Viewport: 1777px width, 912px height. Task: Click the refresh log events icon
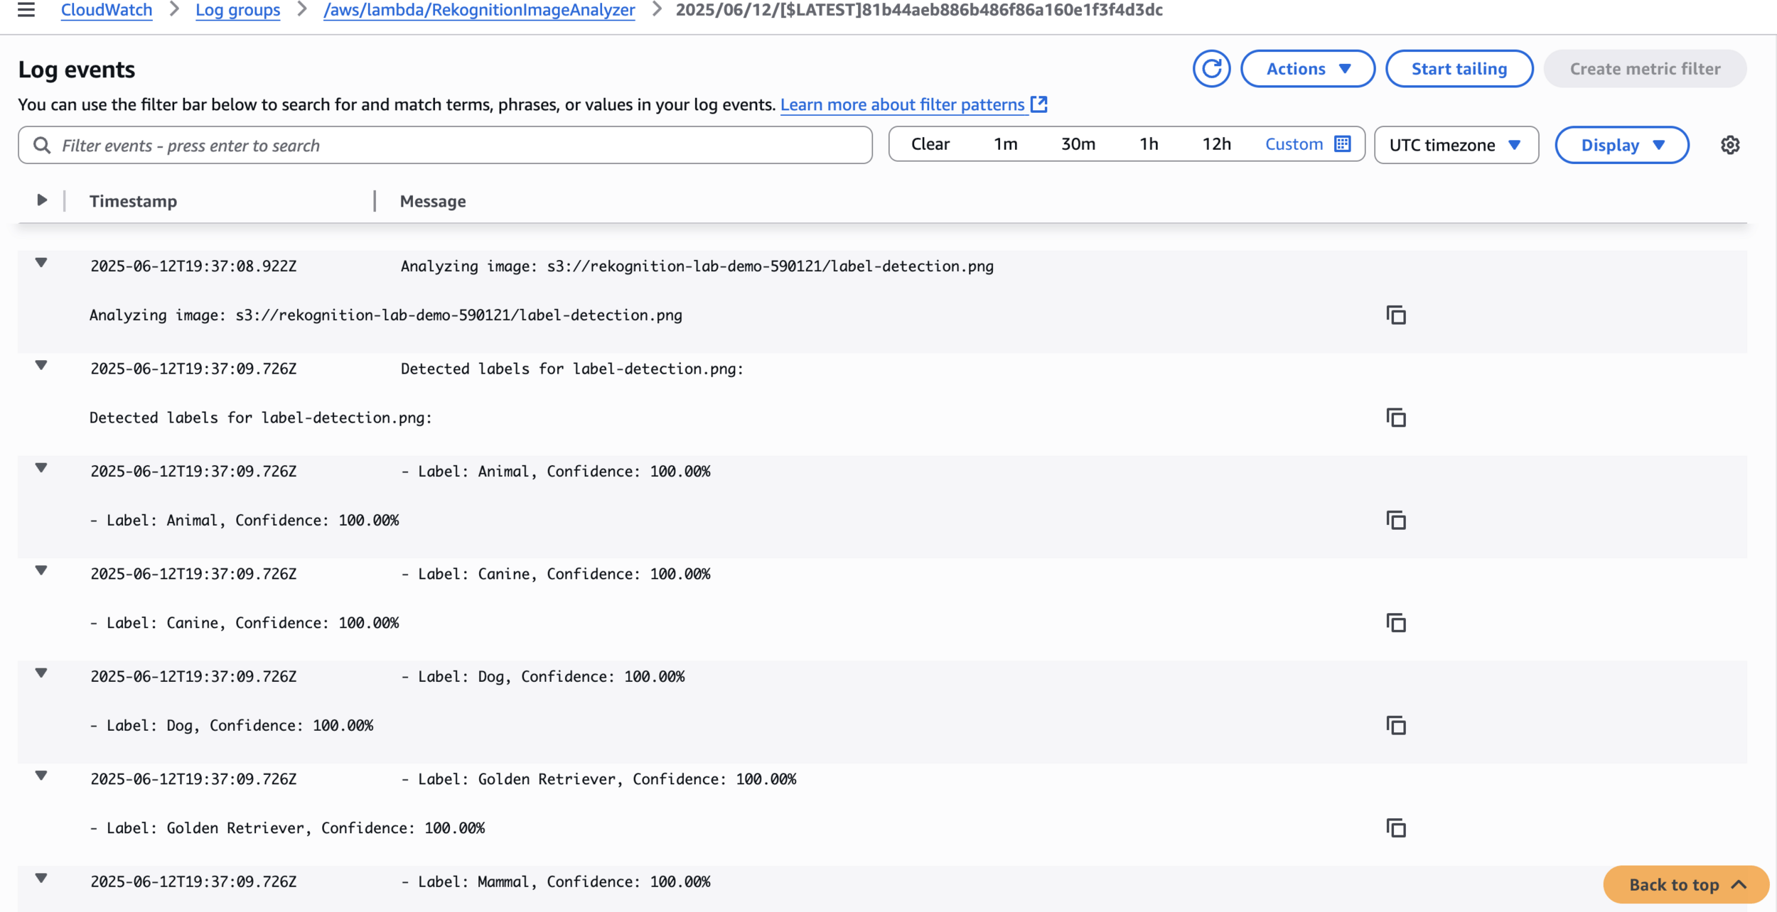click(x=1211, y=69)
